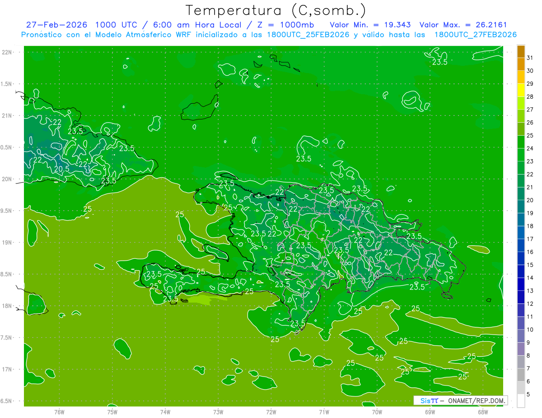Click the legend value "20"
542x418 pixels.
pos(530,200)
